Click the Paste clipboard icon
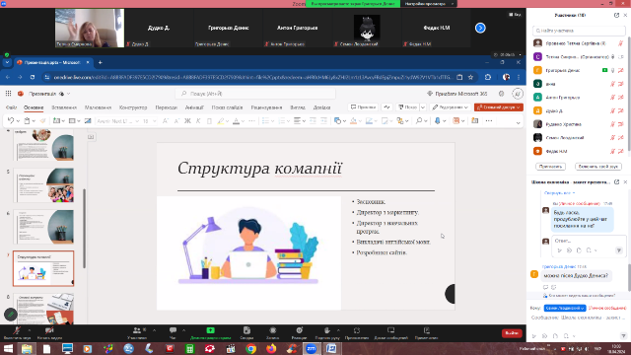This screenshot has height=355, width=631. (27, 120)
